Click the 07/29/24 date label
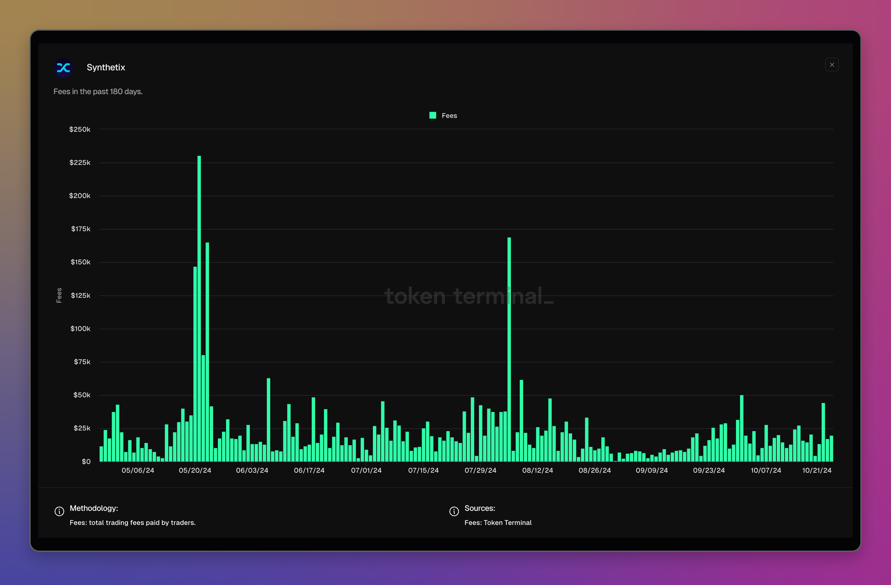 click(480, 470)
